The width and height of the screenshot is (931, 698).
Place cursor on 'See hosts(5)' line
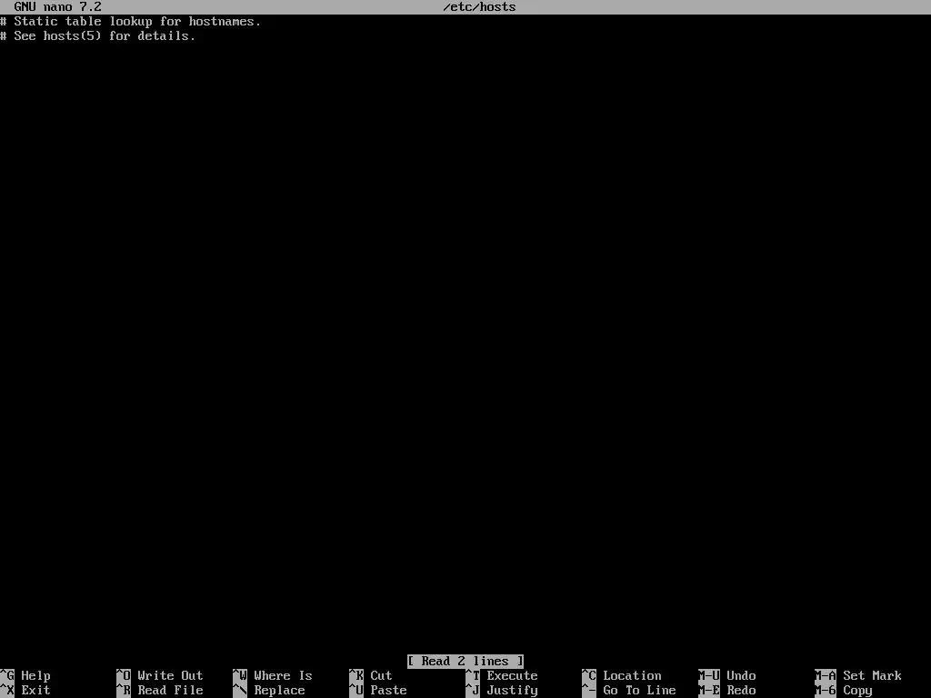point(98,35)
